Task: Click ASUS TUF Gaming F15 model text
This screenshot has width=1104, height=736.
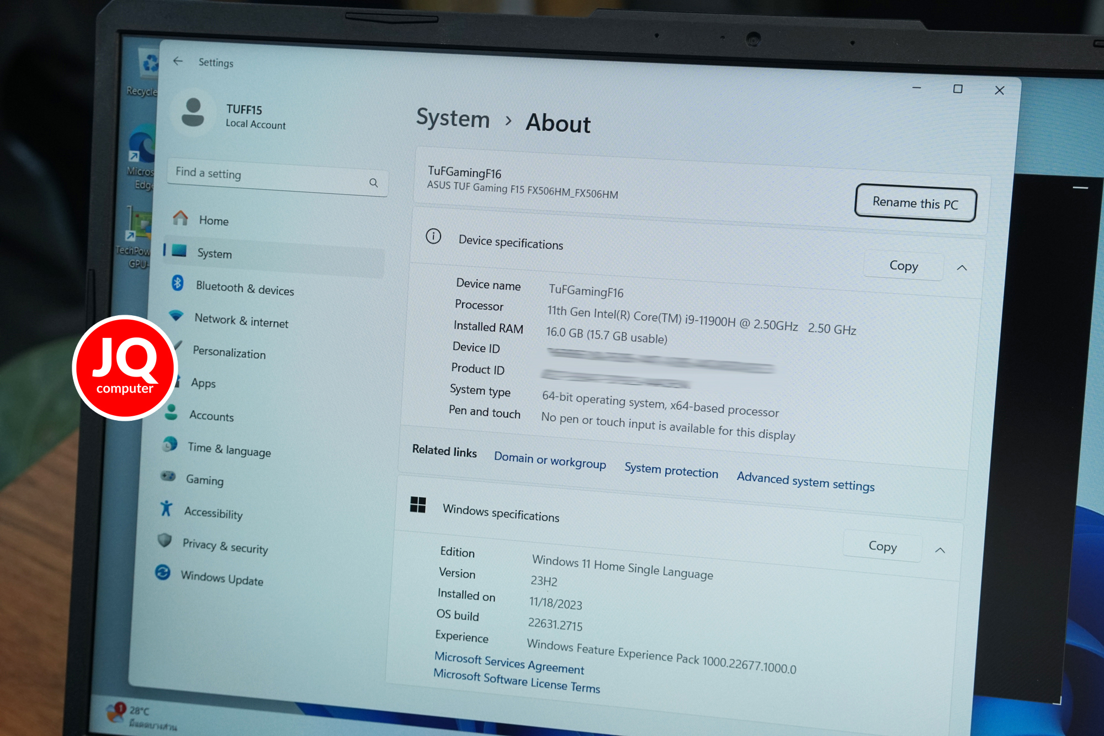Action: point(522,190)
